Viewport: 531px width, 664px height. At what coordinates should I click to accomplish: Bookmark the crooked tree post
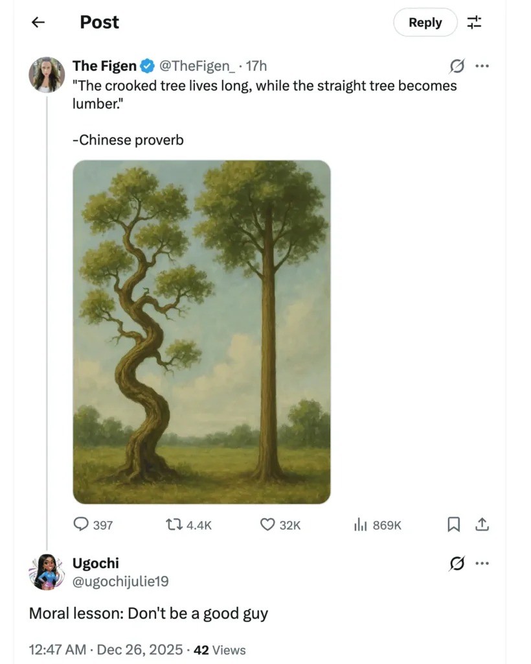pos(453,525)
